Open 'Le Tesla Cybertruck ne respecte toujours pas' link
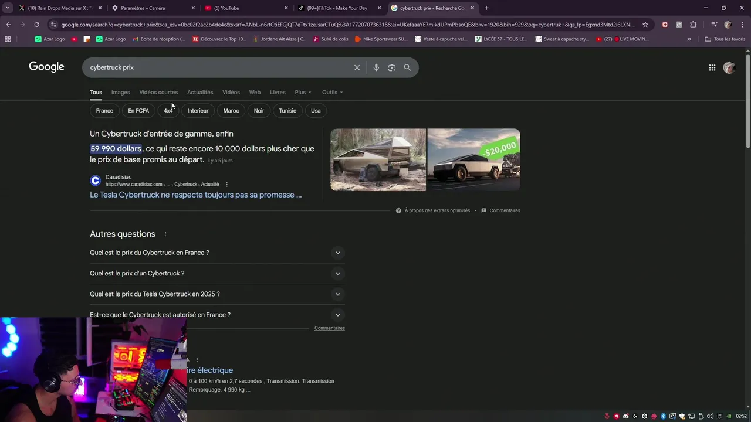Image resolution: width=751 pixels, height=422 pixels. (196, 195)
